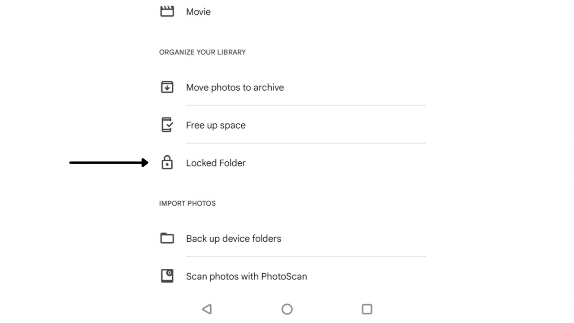This screenshot has height=323, width=574.
Task: Open Locked Folder
Action: 292,163
